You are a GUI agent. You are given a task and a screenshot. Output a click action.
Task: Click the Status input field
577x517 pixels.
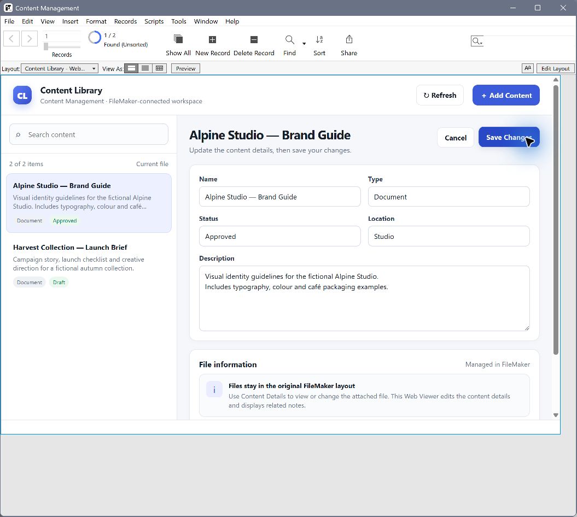coord(279,237)
